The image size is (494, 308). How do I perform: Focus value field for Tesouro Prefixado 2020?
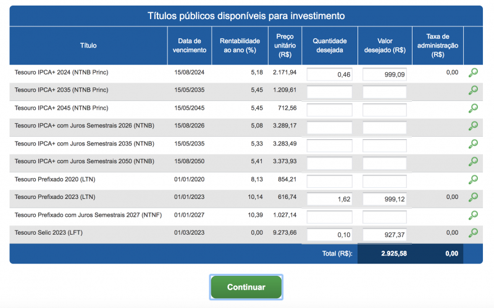click(385, 181)
